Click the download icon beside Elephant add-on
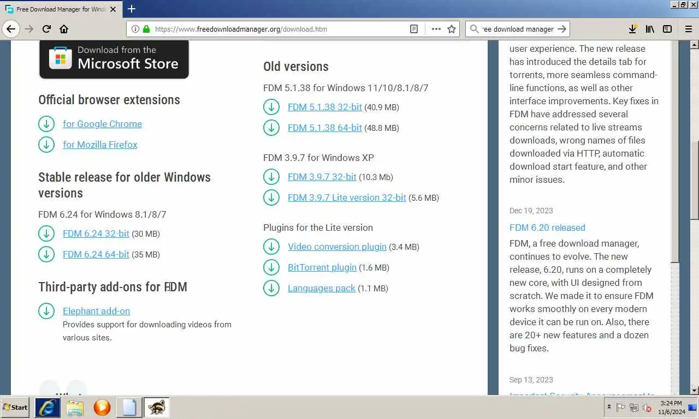Viewport: 699px width, 419px height. (x=46, y=311)
